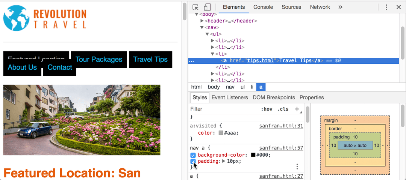This screenshot has height=180, width=406.
Task: Expand the header element node
Action: 202,21
